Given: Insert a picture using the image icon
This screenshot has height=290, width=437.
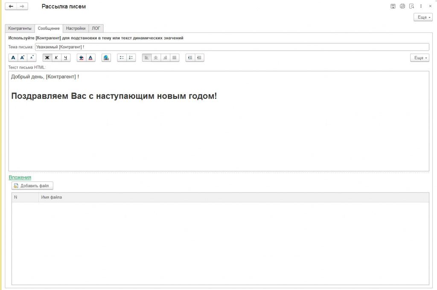Looking at the screenshot, I should tap(106, 57).
